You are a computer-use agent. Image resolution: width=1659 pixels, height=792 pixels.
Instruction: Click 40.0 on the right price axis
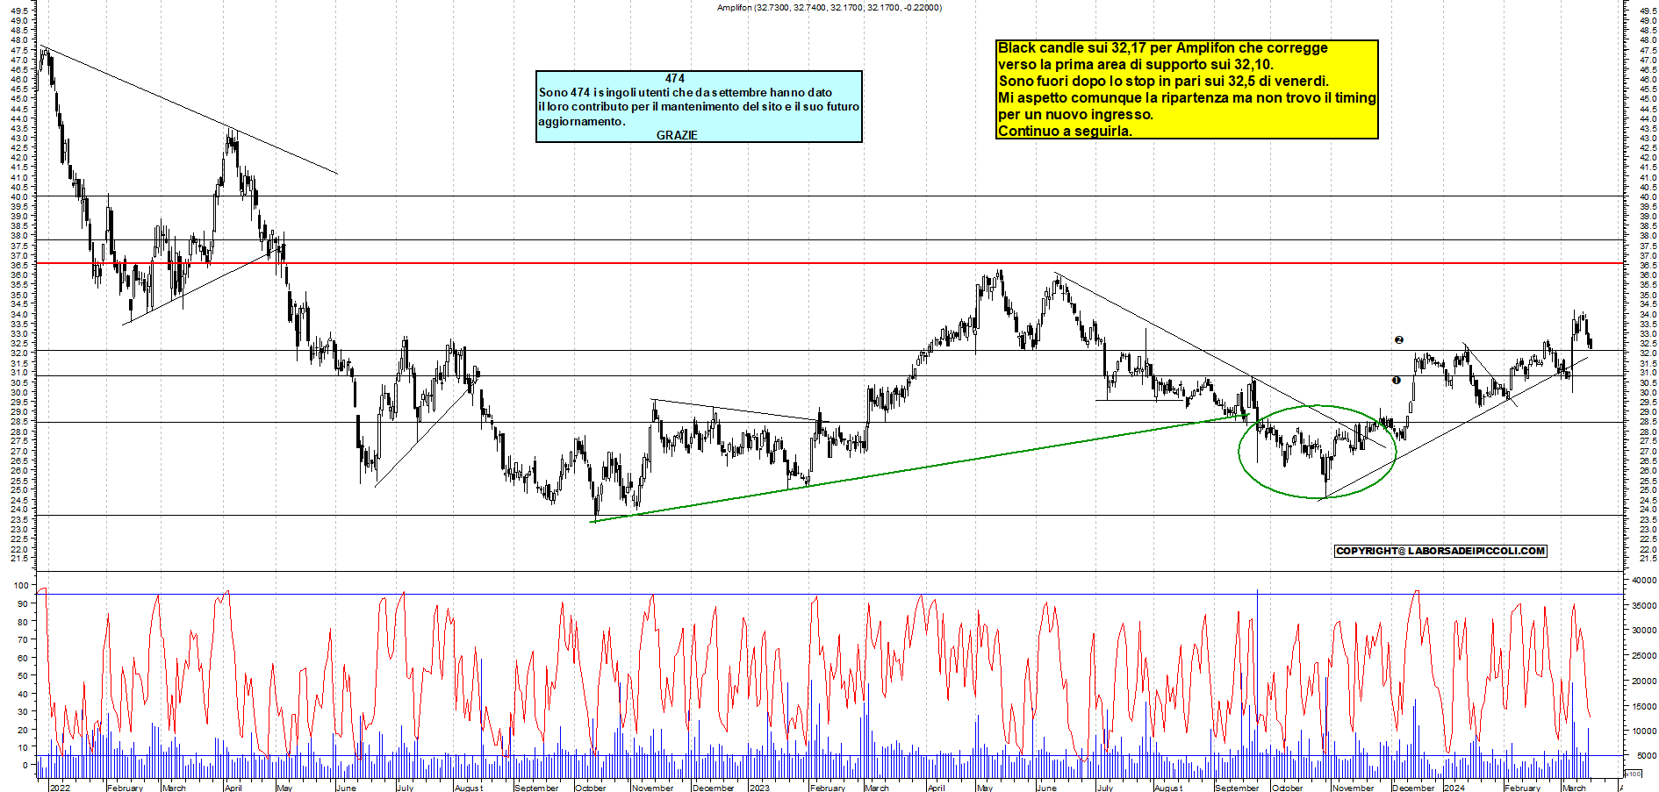point(1648,196)
